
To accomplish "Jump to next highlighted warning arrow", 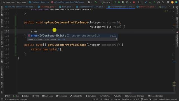I will coord(173,11).
